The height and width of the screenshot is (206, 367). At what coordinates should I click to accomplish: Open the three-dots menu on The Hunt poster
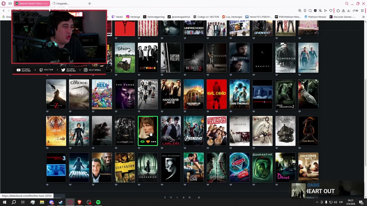(x=154, y=142)
